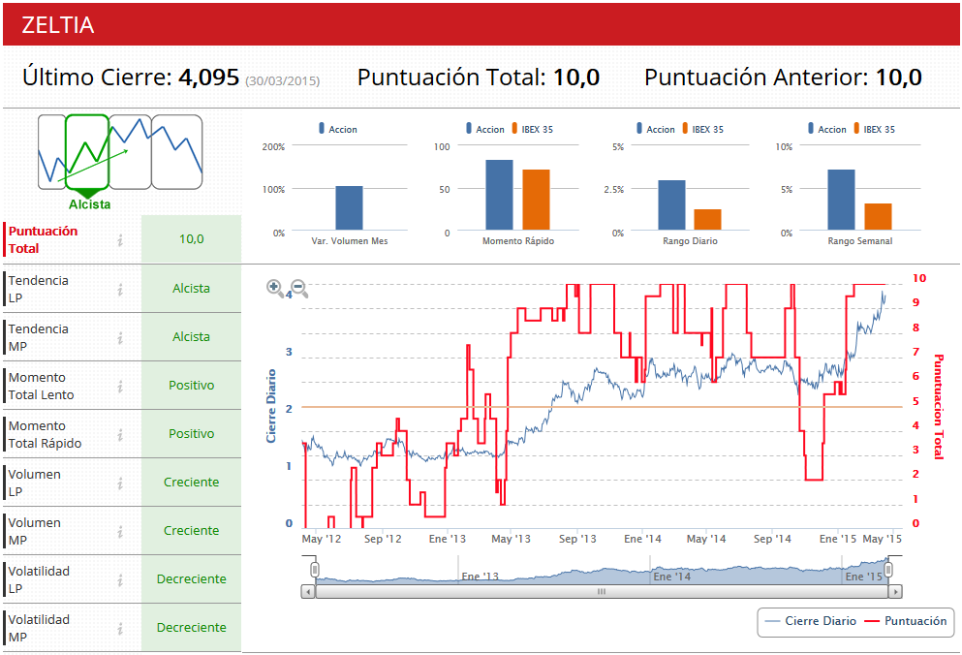Click the info icon beside Volumen LP

[x=120, y=483]
